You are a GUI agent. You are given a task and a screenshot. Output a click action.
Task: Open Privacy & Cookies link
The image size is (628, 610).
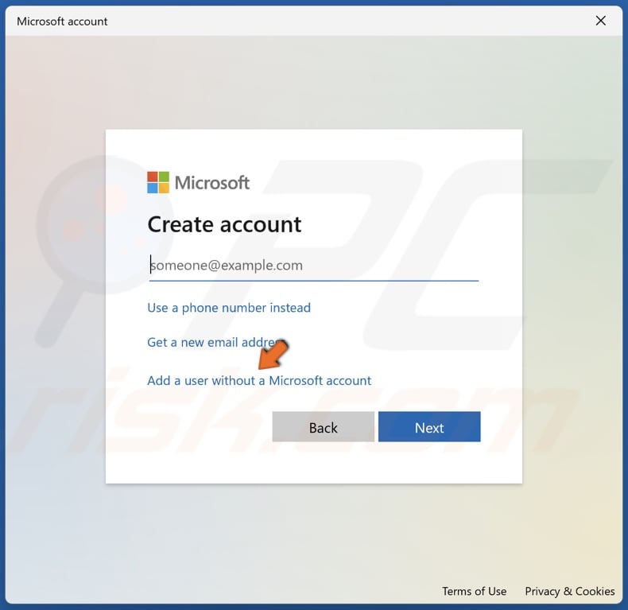569,591
